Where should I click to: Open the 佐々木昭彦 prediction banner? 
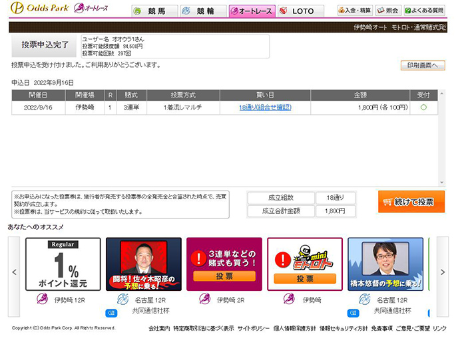tap(144, 264)
